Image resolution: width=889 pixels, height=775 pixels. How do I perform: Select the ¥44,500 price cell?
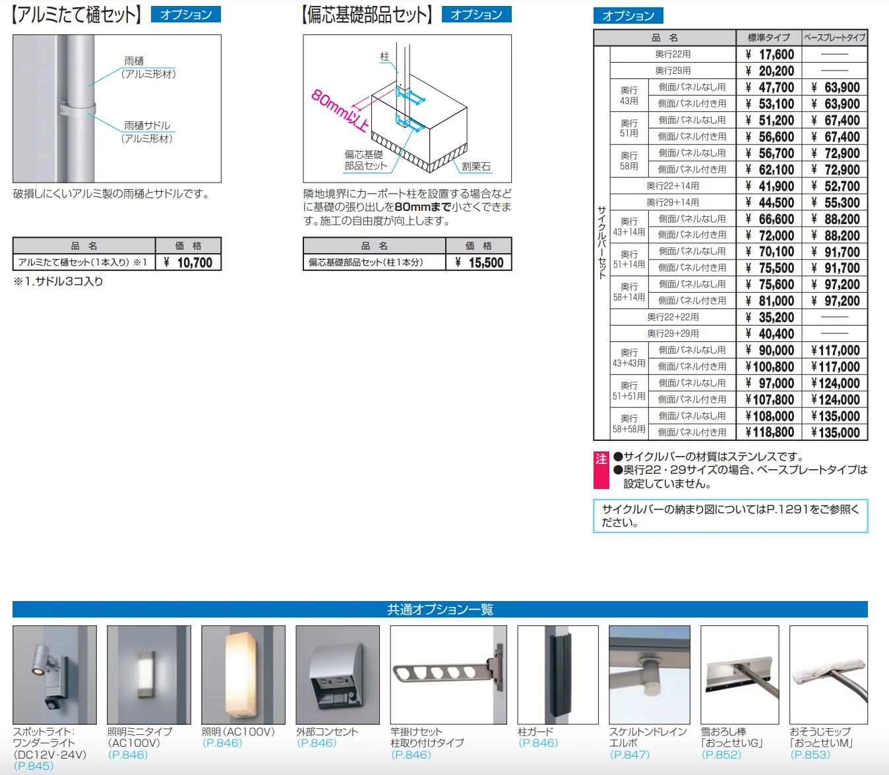769,202
